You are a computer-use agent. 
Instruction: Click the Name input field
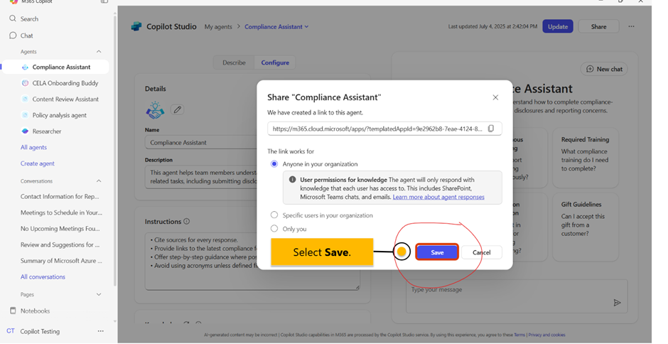(x=201, y=142)
